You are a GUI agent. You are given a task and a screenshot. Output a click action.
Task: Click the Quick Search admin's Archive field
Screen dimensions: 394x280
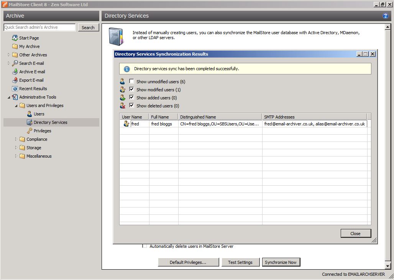click(39, 27)
